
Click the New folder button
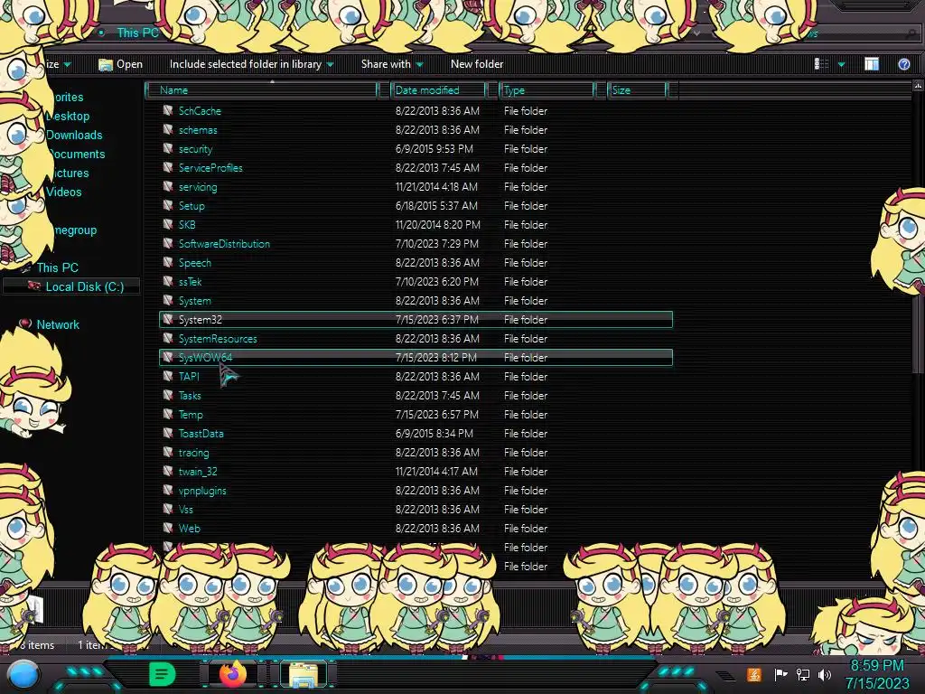pyautogui.click(x=477, y=64)
